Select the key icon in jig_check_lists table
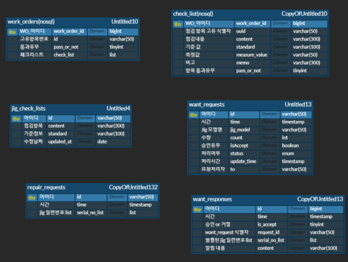Viewport: 348px width, 262px height. (17, 119)
